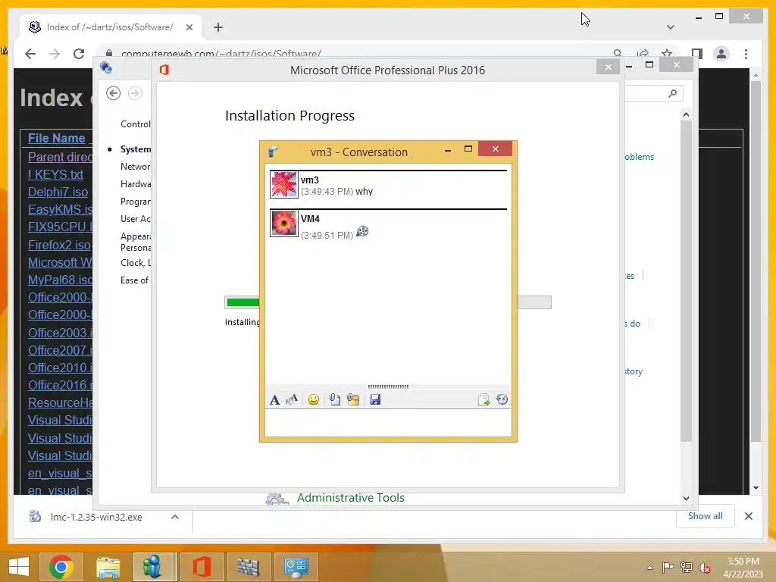Close the 'Index of /~dartz/isos/Software/' tab
776x582 pixels.
pos(189,27)
